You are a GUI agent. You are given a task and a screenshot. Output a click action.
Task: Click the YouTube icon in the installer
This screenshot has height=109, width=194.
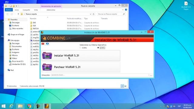(x=43, y=44)
